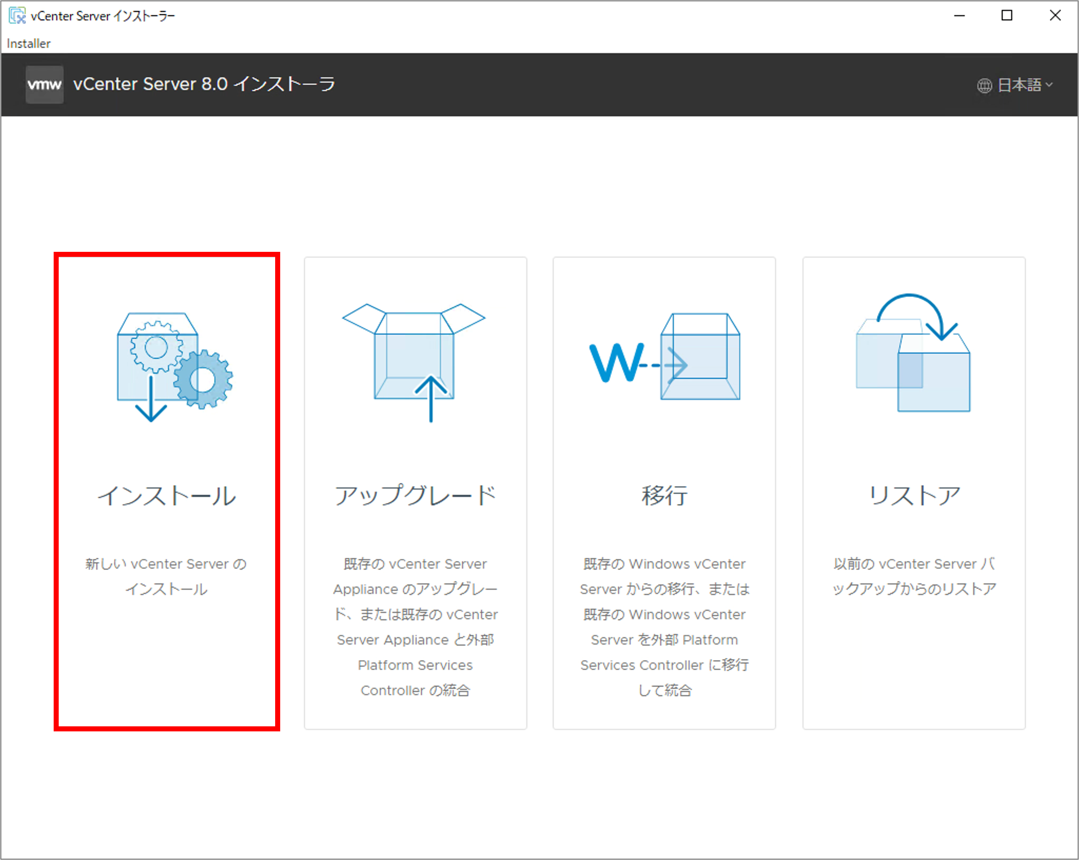The image size is (1079, 860).
Task: Click the upgrade Appliance description text
Action: pyautogui.click(x=415, y=627)
